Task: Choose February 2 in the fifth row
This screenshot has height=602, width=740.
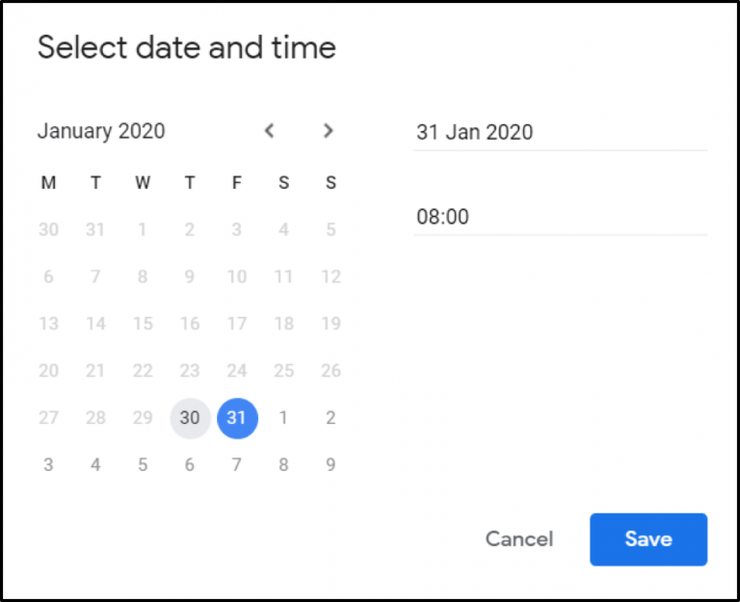Action: coord(330,418)
